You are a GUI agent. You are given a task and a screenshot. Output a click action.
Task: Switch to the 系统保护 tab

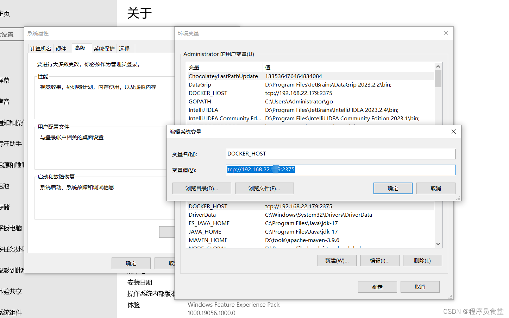point(104,48)
